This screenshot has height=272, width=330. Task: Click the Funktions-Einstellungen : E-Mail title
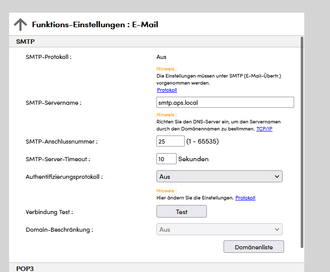point(95,24)
